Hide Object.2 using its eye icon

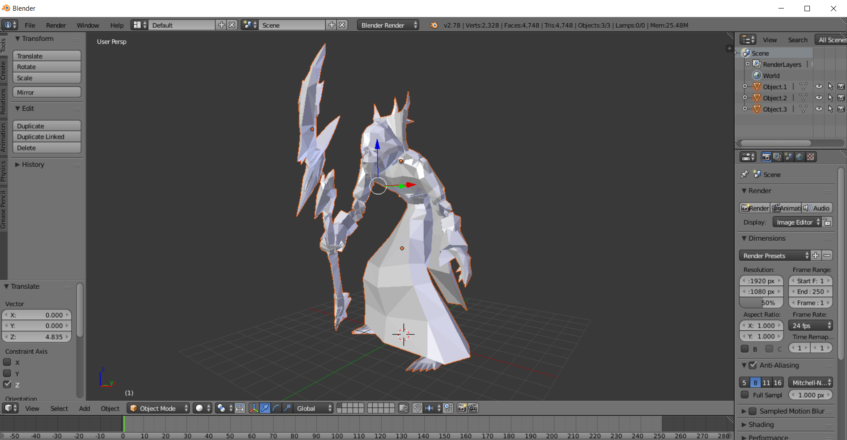(x=819, y=98)
